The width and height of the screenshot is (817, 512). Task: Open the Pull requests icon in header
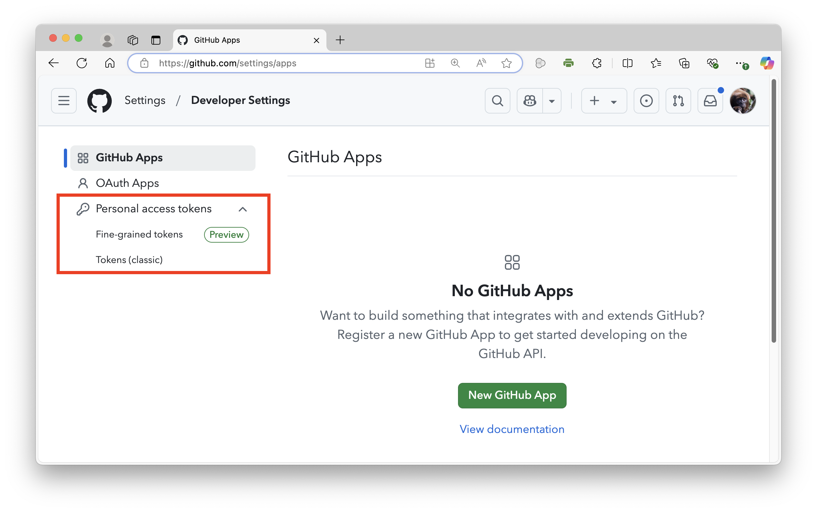point(678,100)
